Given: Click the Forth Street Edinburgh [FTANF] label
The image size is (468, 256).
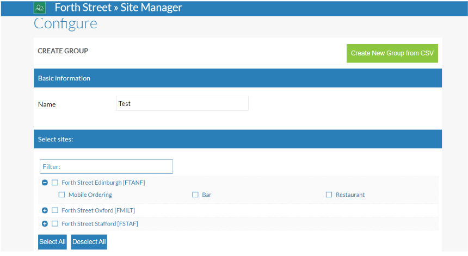Looking at the screenshot, I should [x=103, y=183].
